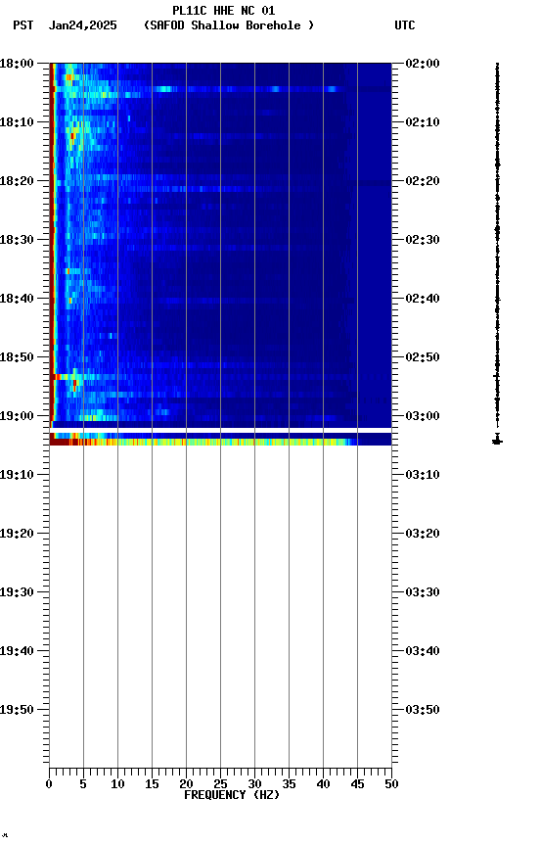The width and height of the screenshot is (540, 846).
Task: Click the 02:40 UTC time label
Action: (423, 299)
